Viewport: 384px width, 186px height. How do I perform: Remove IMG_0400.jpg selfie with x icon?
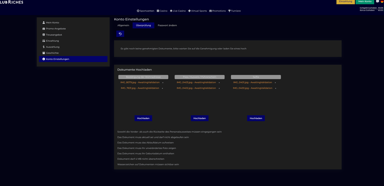(275, 88)
